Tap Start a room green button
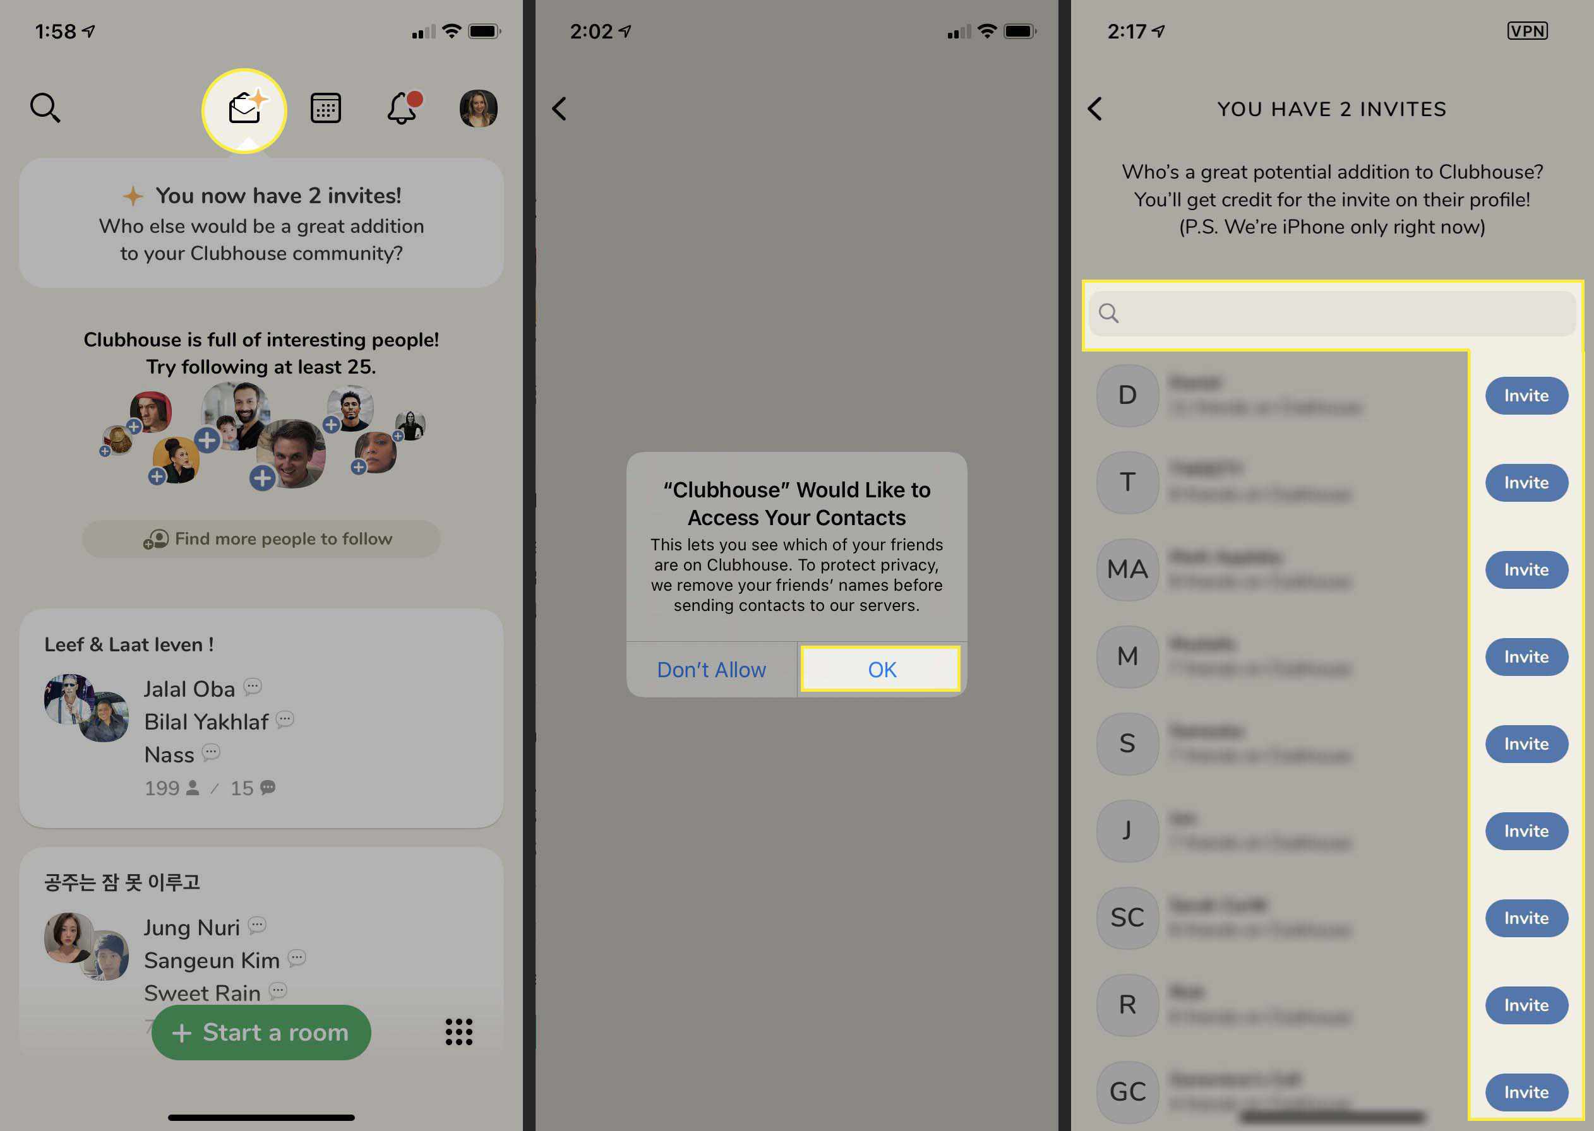This screenshot has height=1131, width=1594. [x=261, y=1032]
